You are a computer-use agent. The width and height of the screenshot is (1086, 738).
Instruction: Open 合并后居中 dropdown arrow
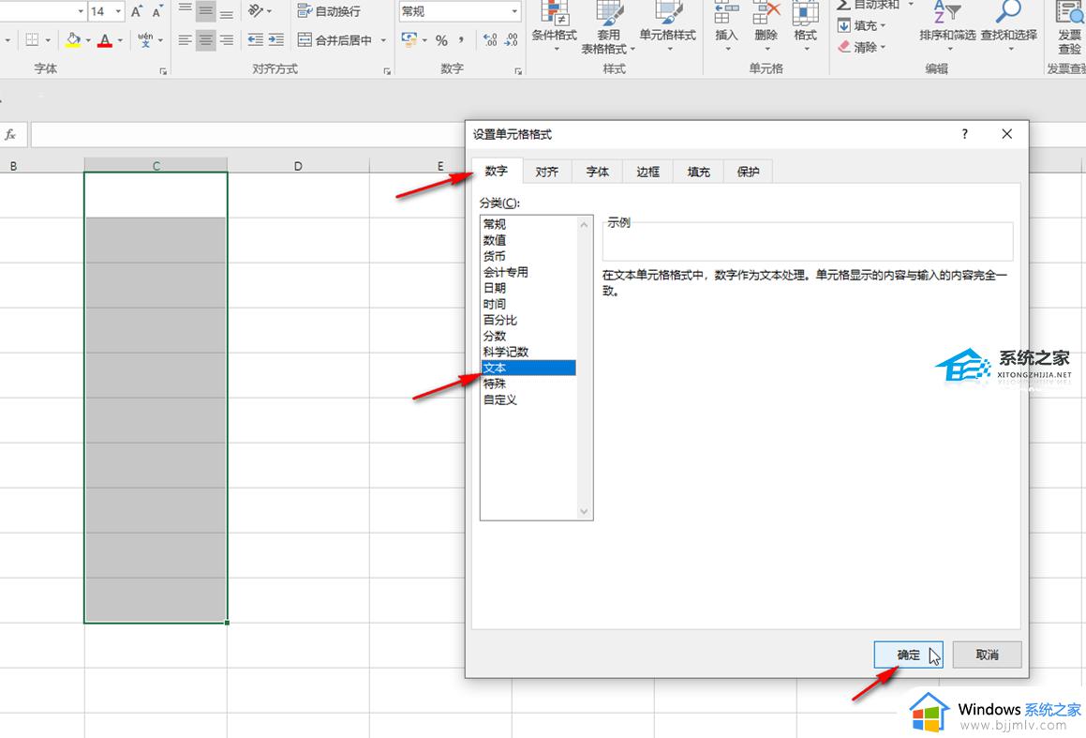[x=383, y=40]
